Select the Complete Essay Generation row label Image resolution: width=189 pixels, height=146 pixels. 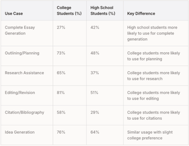(20, 30)
